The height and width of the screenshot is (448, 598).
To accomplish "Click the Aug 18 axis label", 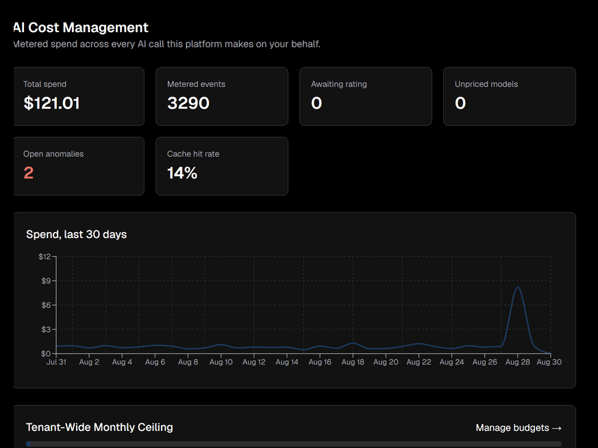I will (x=353, y=362).
